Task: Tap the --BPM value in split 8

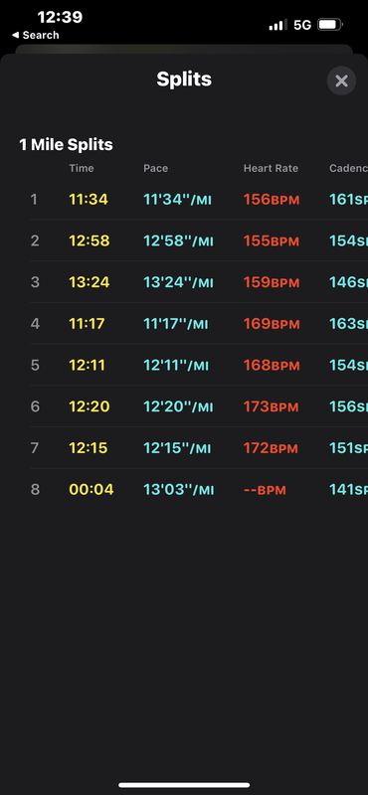Action: click(x=265, y=490)
